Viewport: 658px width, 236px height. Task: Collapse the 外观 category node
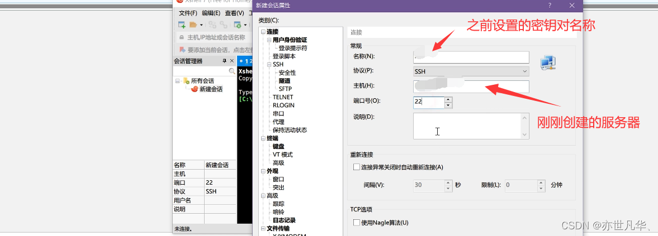click(263, 171)
